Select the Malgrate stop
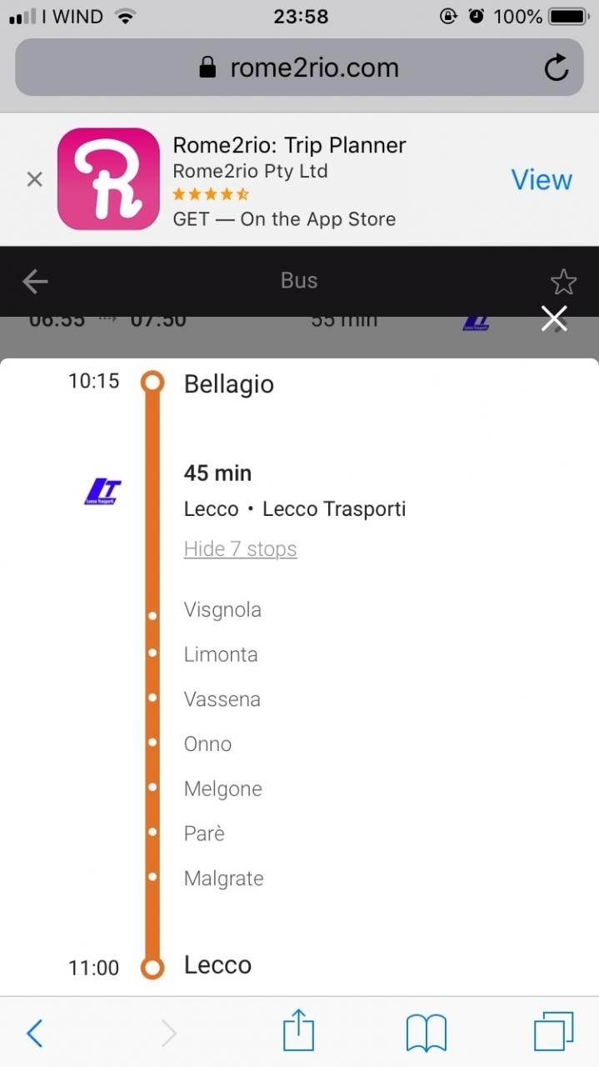 (223, 879)
